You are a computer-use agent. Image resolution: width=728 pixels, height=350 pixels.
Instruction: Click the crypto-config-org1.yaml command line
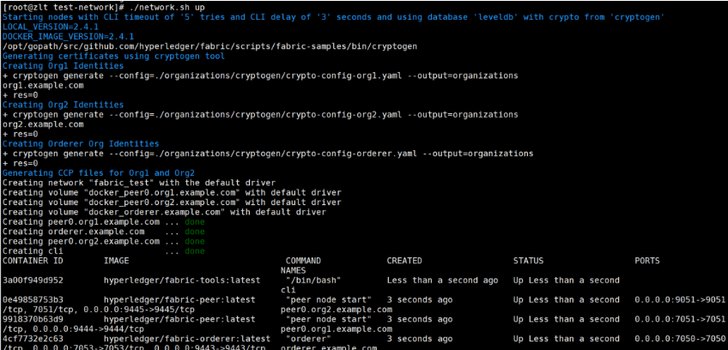tap(260, 76)
